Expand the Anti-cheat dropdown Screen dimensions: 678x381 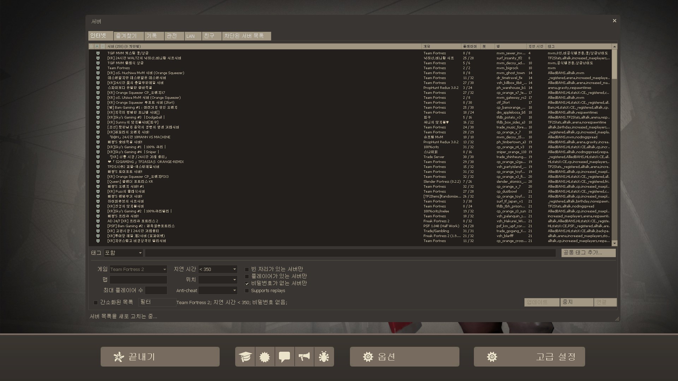pyautogui.click(x=218, y=290)
